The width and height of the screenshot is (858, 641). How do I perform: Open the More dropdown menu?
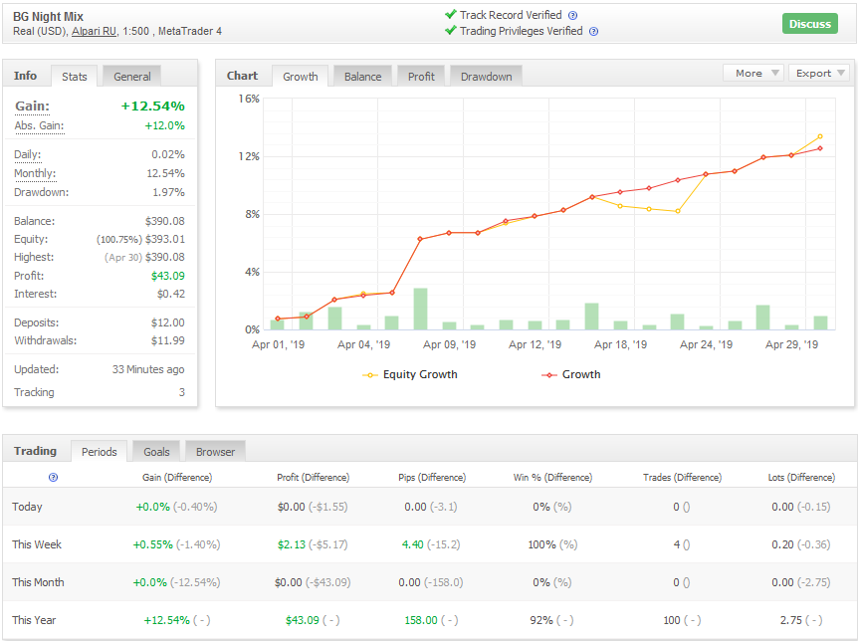(x=753, y=73)
